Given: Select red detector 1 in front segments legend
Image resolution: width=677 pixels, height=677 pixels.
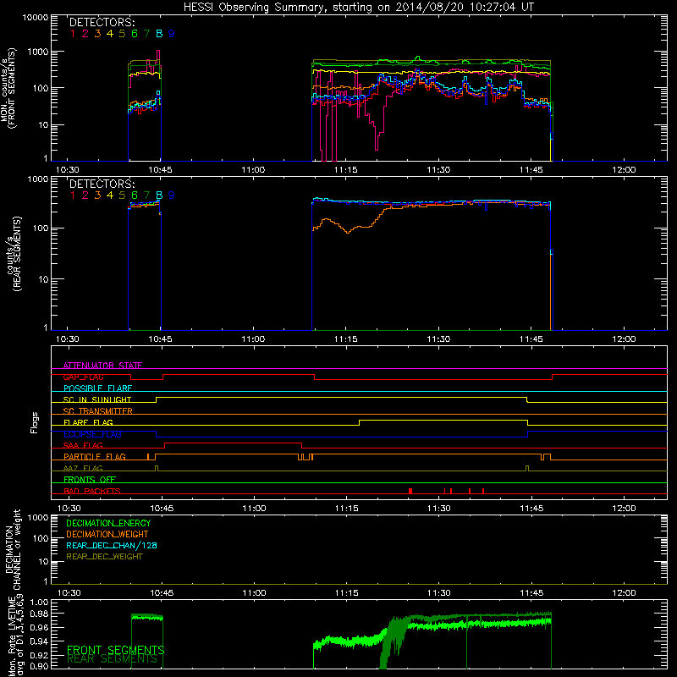Looking at the screenshot, I should click(73, 34).
